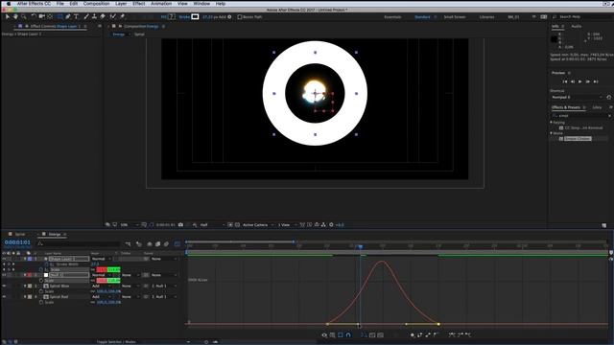The image size is (614, 345).
Task: Open the Audio panel tab
Action: (x=576, y=26)
